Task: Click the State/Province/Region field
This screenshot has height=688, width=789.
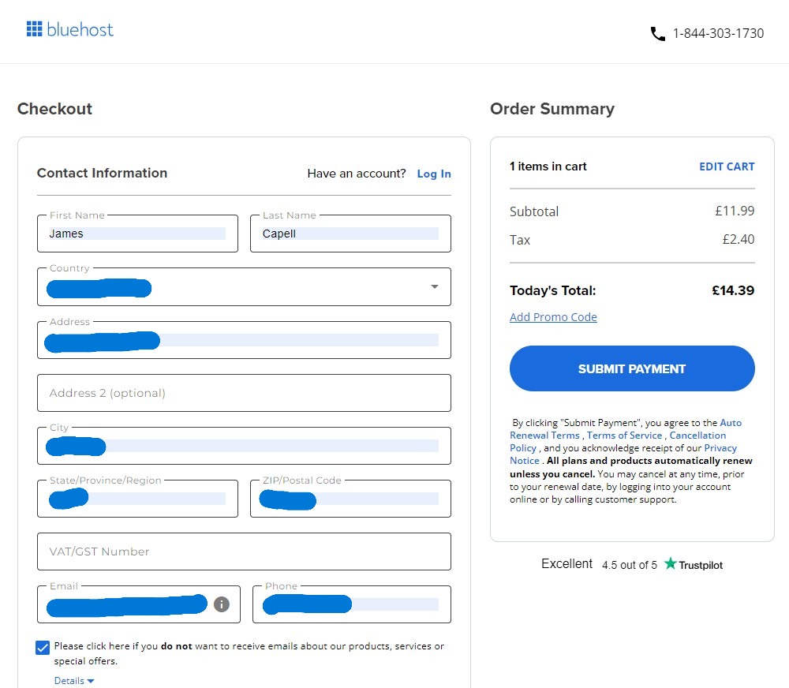Action: [x=137, y=499]
